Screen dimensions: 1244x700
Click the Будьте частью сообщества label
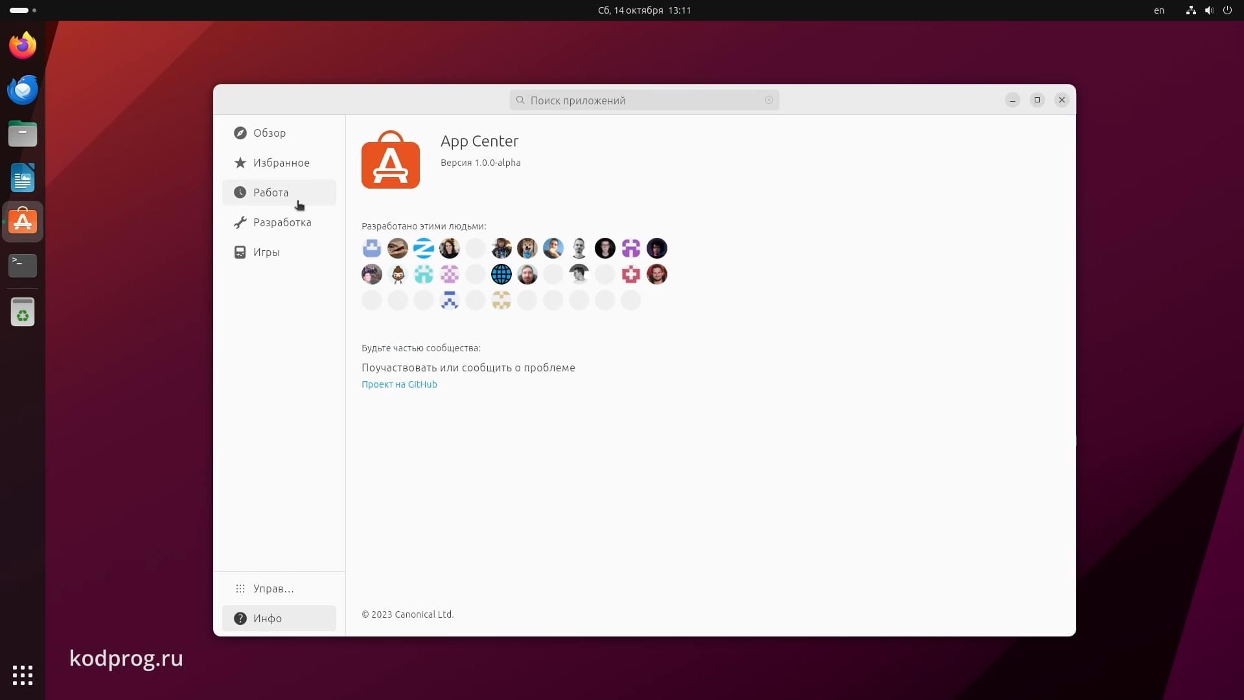(421, 348)
